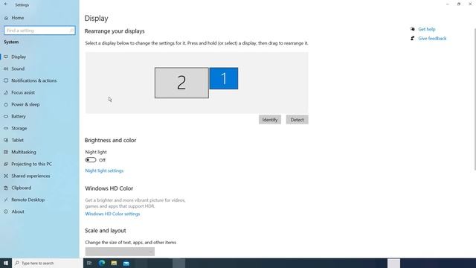Click the Give feedback link
476x268 pixels.
coord(432,38)
